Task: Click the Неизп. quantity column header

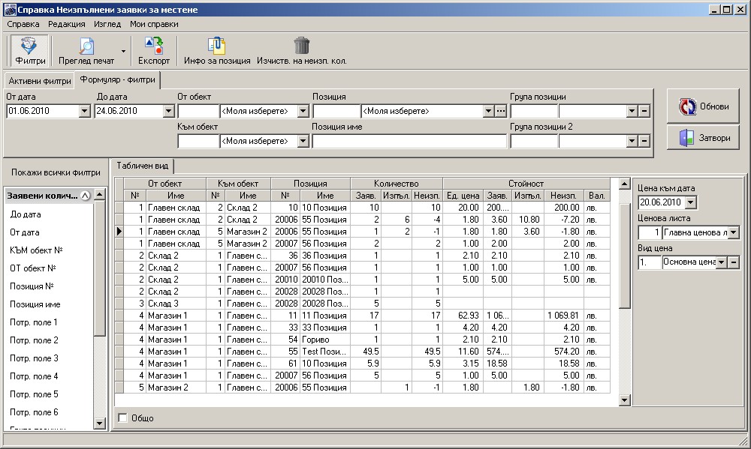Action: point(427,196)
